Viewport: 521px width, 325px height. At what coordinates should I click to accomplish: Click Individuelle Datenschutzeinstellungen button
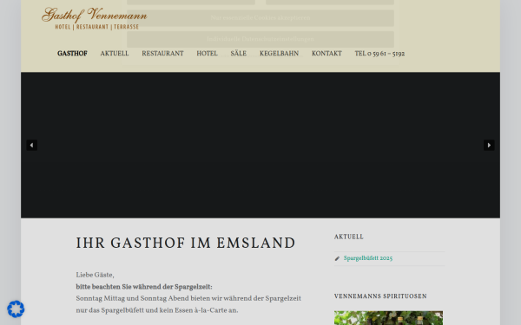tap(260, 39)
